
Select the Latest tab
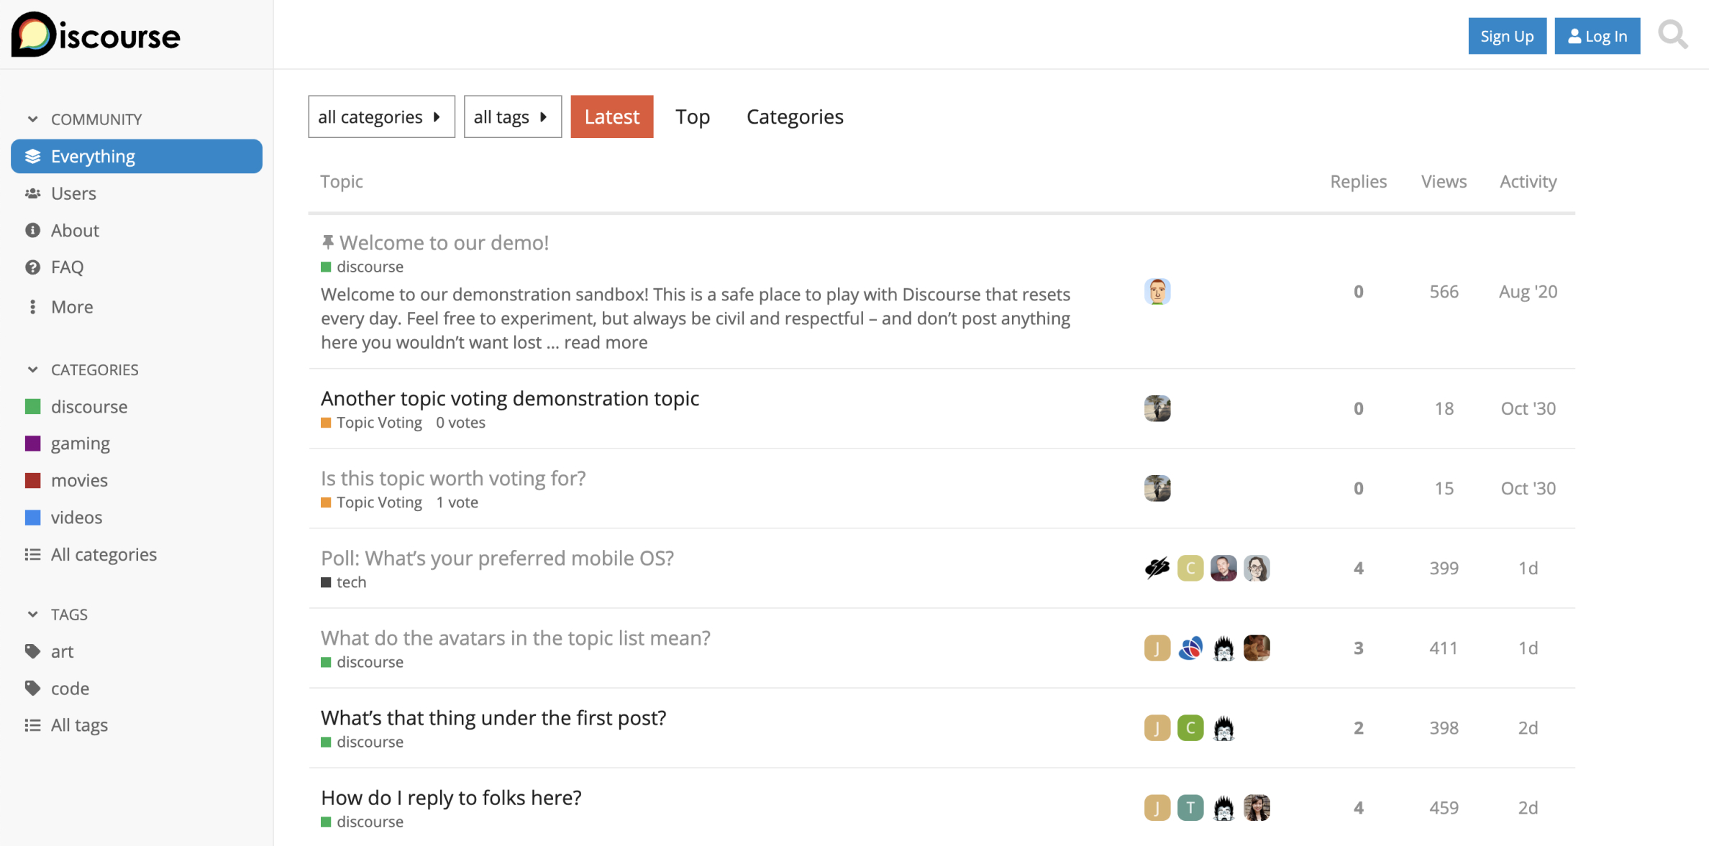click(x=611, y=116)
